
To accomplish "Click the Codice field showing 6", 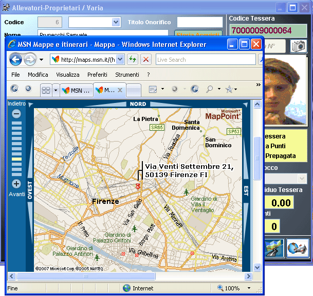I will coord(50,22).
